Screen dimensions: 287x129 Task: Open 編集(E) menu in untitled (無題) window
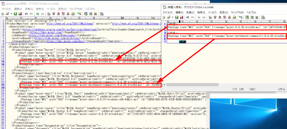point(179,12)
